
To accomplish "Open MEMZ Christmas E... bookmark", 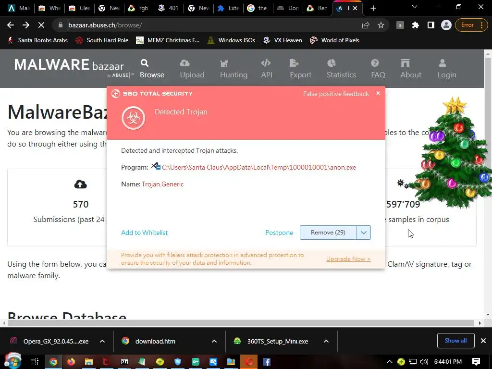I will click(x=168, y=40).
